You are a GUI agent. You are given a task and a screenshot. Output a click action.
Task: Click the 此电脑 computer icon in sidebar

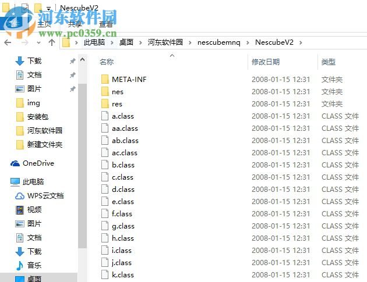click(x=15, y=182)
